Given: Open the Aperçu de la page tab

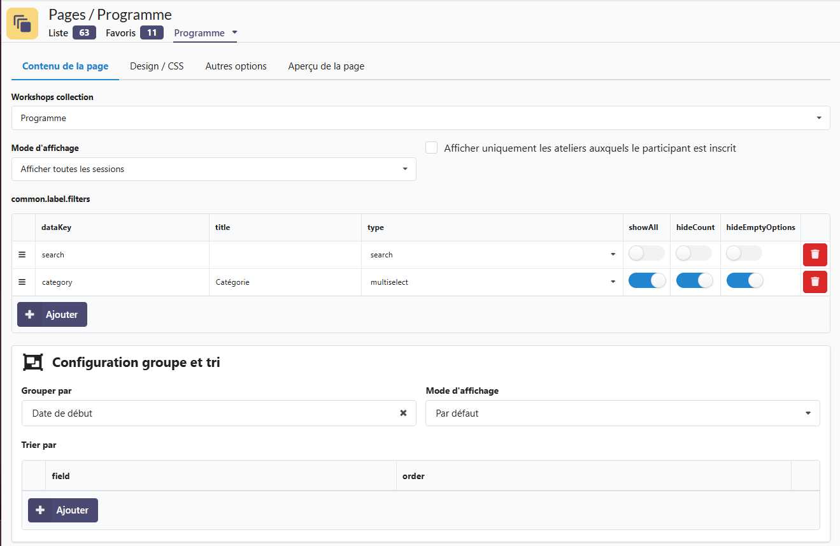Looking at the screenshot, I should coord(326,66).
